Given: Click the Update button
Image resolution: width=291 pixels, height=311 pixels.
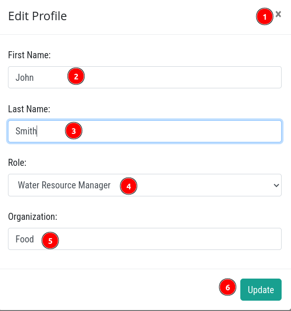Looking at the screenshot, I should click(260, 289).
